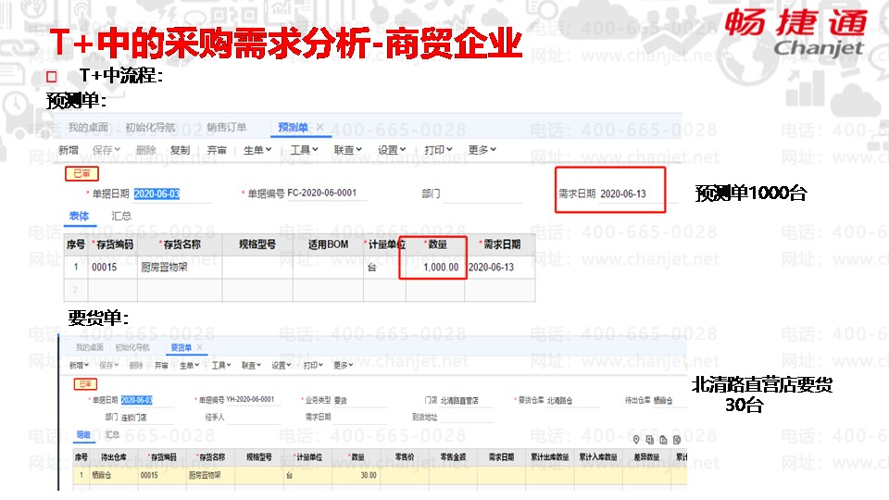Screen dimensions: 889x500
Task: Show the 汇总 tab of the forecast form
Action: (x=120, y=216)
